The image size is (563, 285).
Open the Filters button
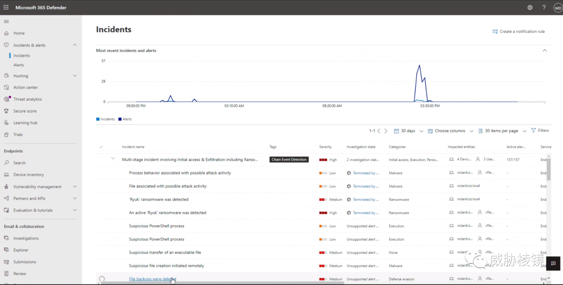540,131
